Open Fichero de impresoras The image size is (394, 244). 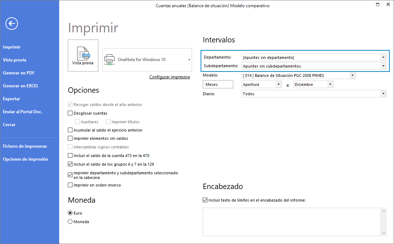pos(25,146)
